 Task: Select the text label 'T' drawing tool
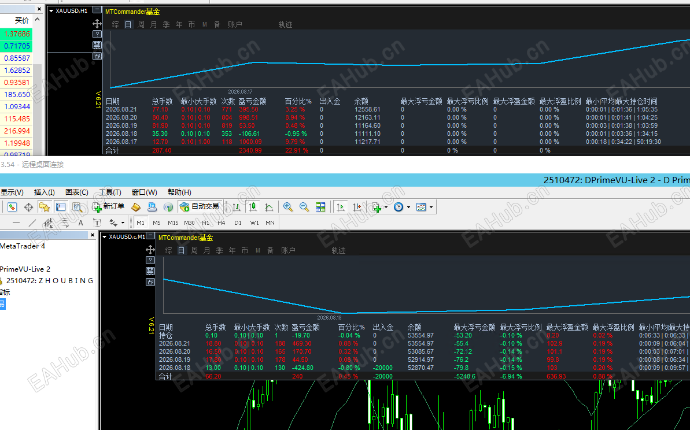[x=97, y=223]
